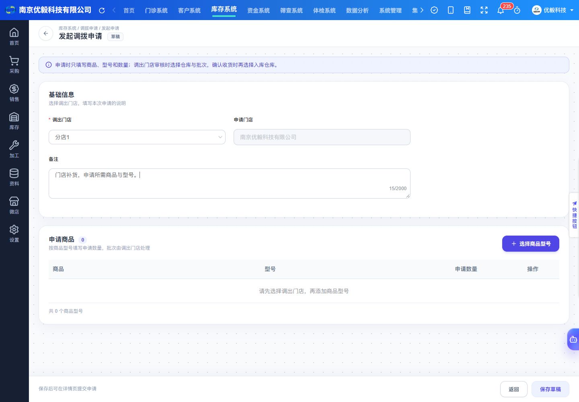Switch to the 数据分析 tab
The height and width of the screenshot is (402, 579).
tap(357, 10)
